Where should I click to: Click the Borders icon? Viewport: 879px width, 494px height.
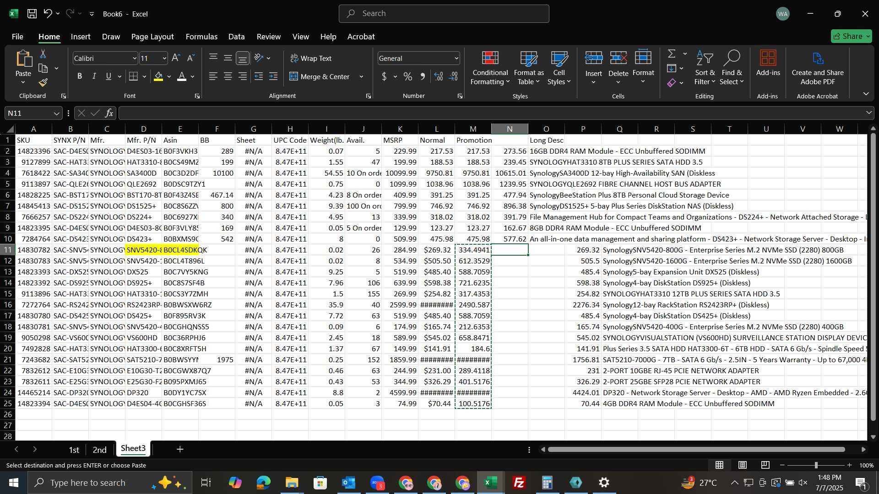point(133,76)
